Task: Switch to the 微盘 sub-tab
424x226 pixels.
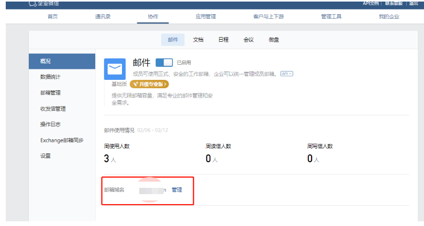Action: (274, 40)
